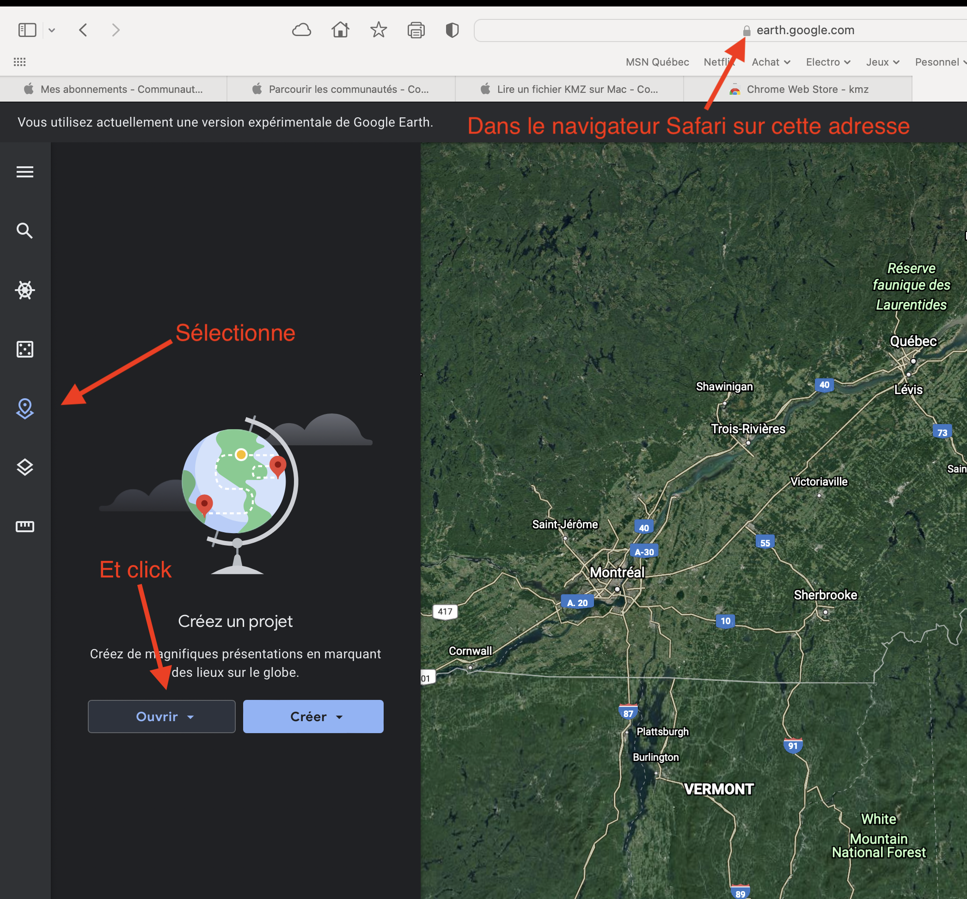
Task: Expand the Créer dropdown button
Action: coord(313,716)
